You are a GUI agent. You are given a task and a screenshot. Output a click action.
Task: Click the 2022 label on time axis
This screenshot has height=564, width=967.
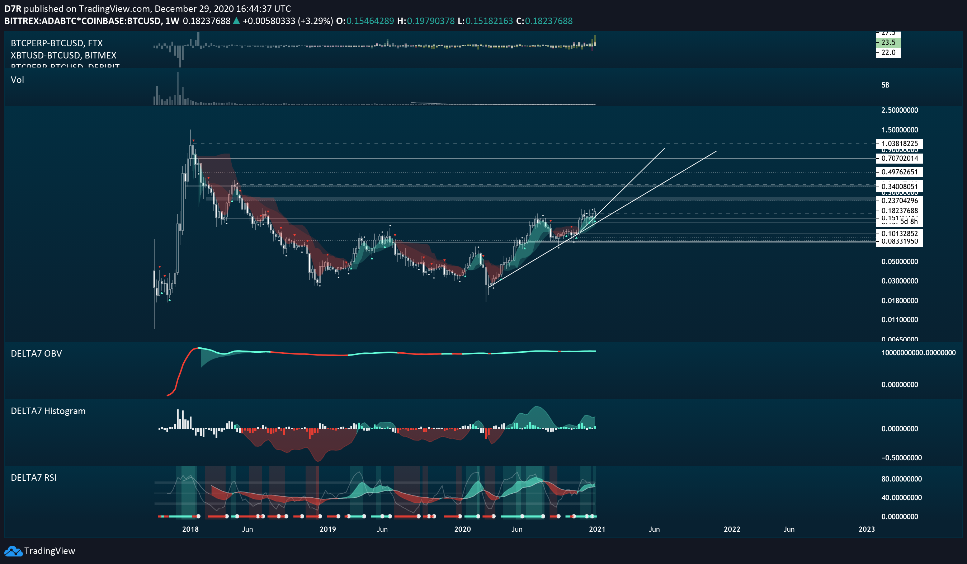[732, 529]
